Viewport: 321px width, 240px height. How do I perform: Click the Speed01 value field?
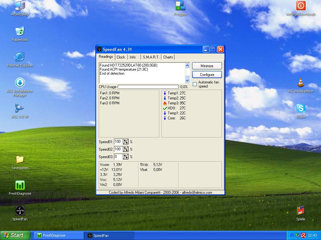[118, 142]
